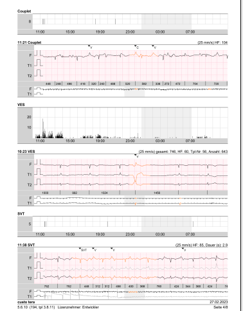
Task: Click the 11:38 SVT event heading
Action: point(26,245)
